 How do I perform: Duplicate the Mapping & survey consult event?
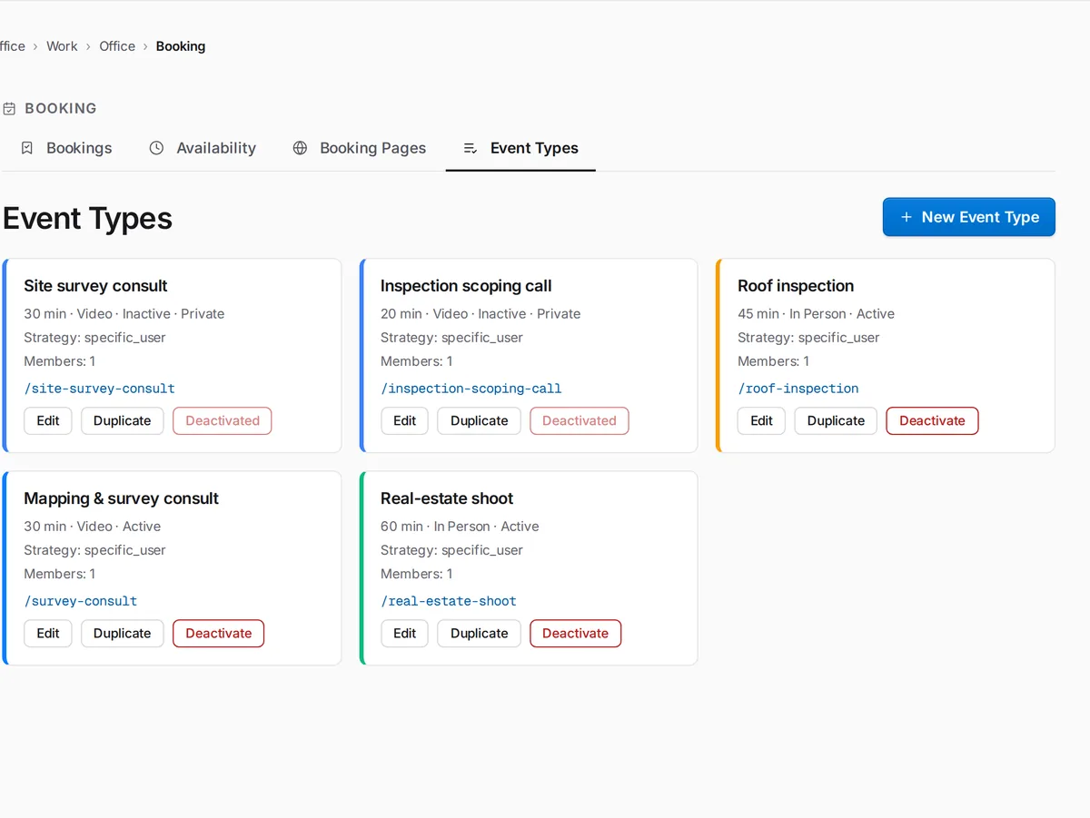pos(123,634)
